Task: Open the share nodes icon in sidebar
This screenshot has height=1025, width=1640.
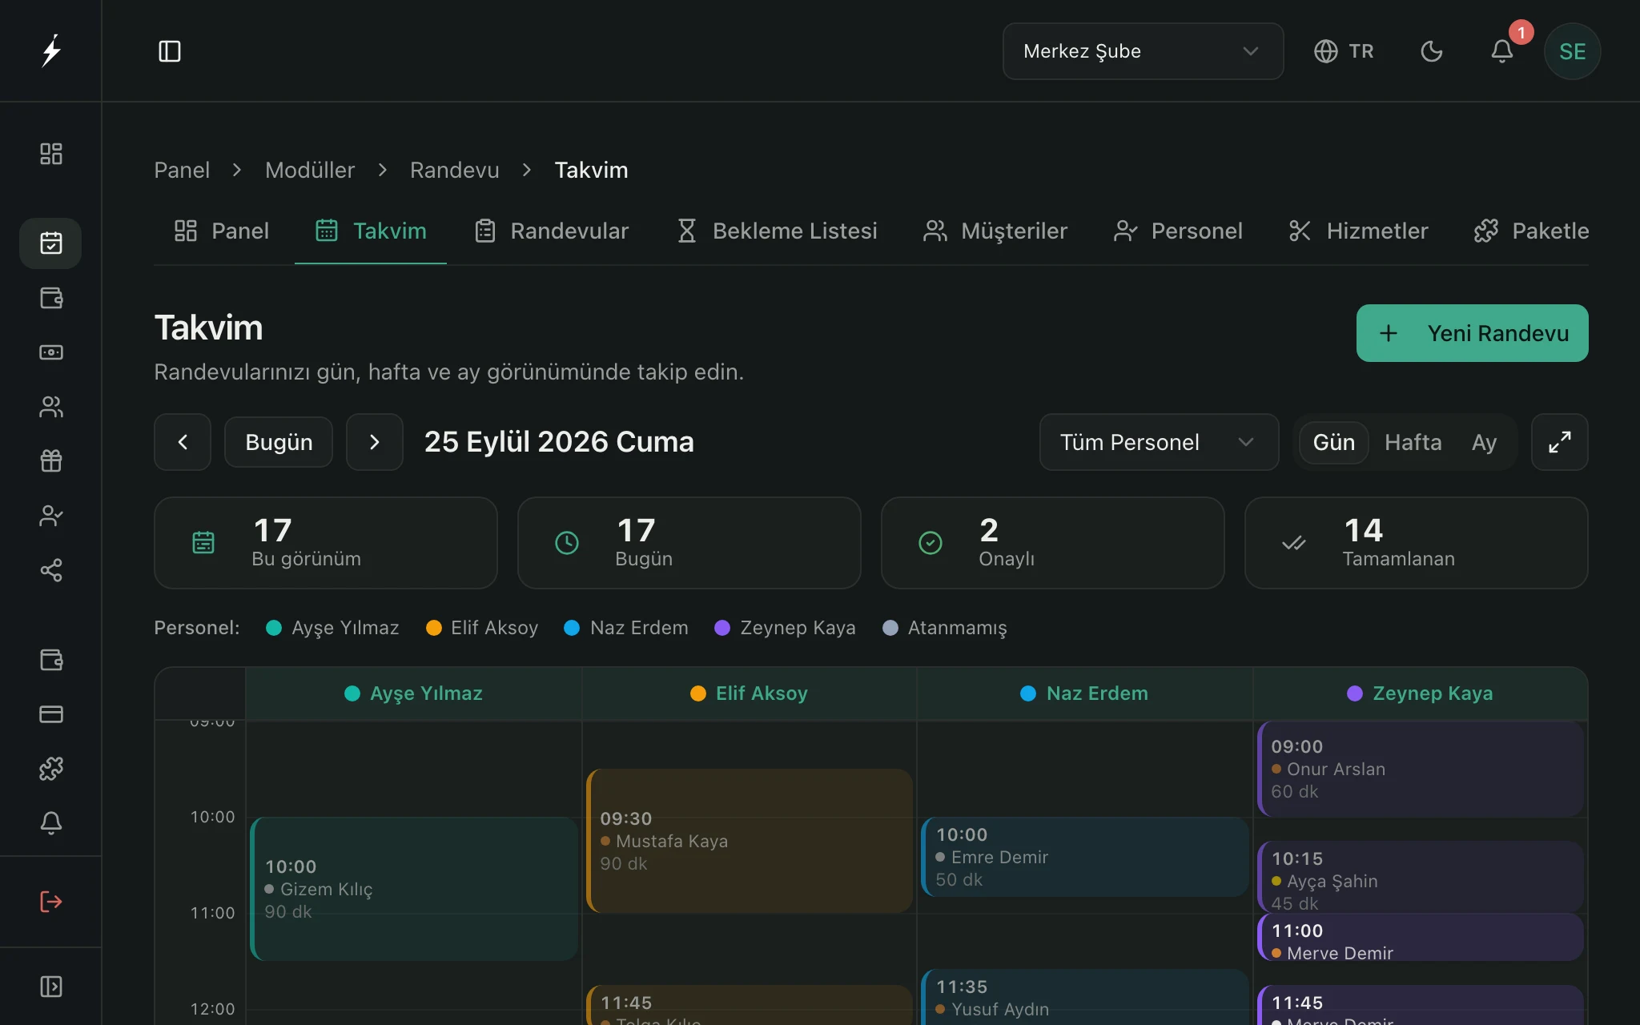Action: click(51, 570)
